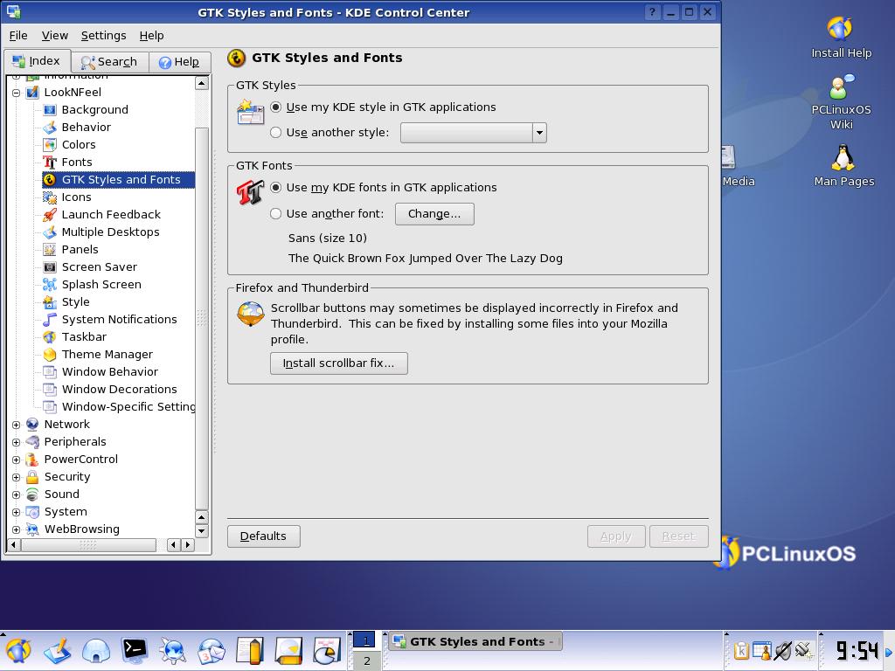Open the Colors module icon

coord(50,145)
